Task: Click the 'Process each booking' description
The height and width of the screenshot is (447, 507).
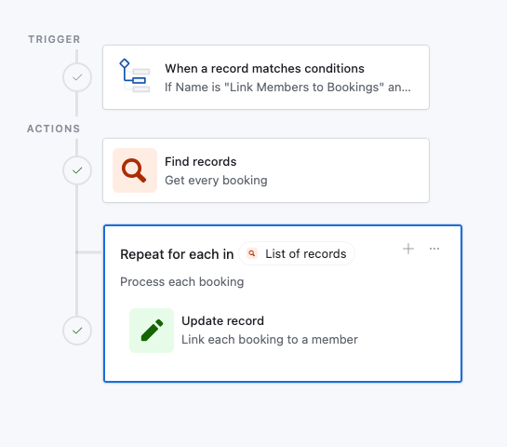Action: pyautogui.click(x=182, y=282)
